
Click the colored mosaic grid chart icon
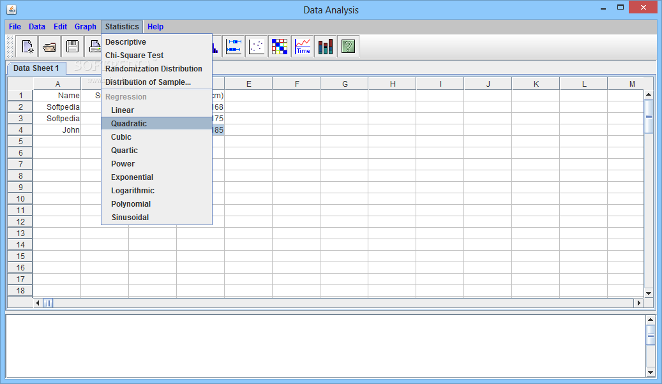[280, 47]
